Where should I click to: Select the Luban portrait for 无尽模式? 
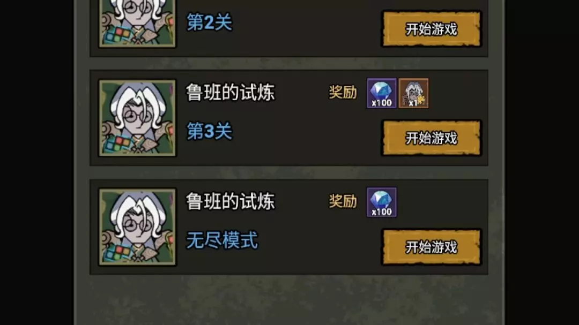(x=137, y=227)
